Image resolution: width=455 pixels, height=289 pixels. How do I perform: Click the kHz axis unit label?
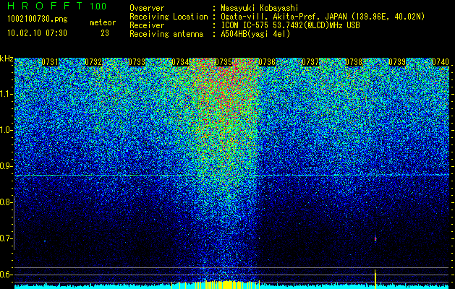tap(7, 59)
